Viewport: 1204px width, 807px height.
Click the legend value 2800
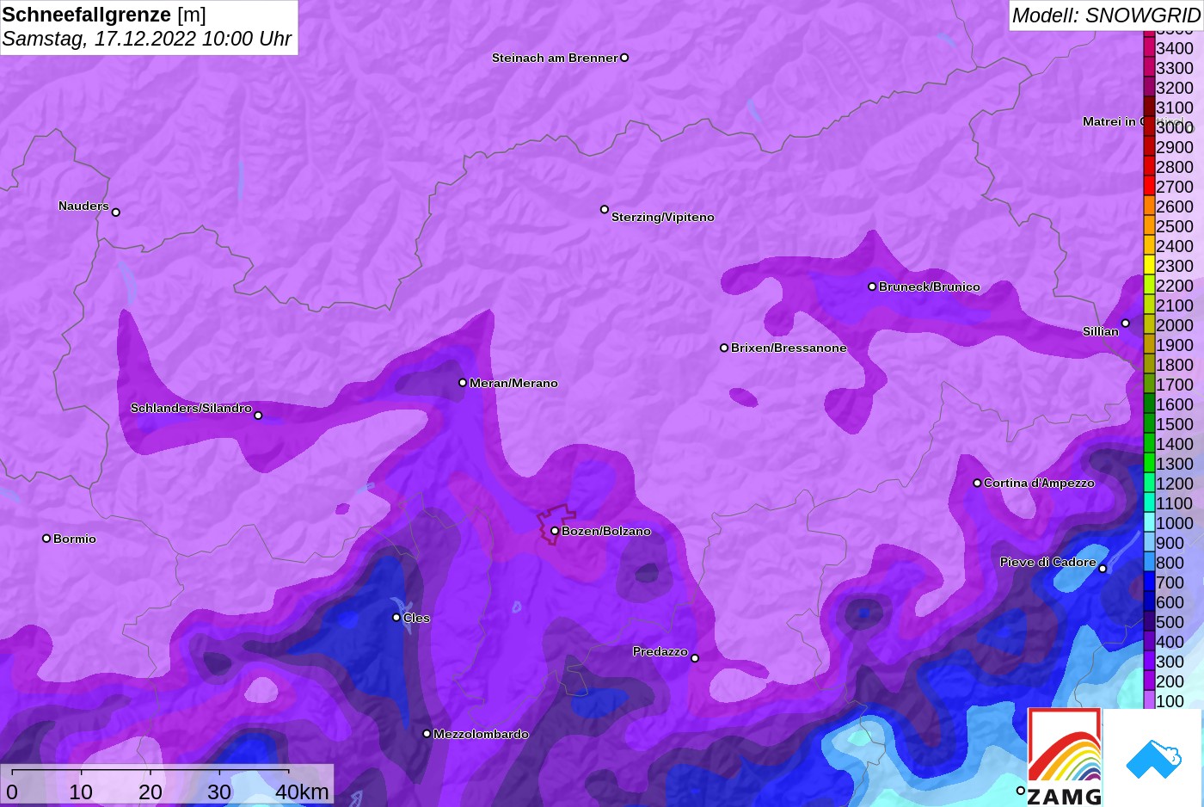[1175, 167]
